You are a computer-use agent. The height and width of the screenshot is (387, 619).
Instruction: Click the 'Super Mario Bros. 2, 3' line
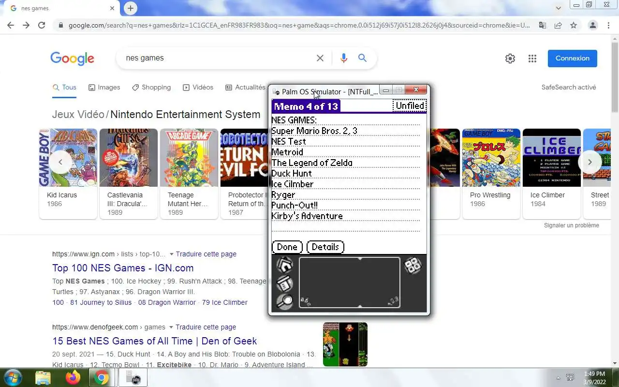(x=314, y=131)
